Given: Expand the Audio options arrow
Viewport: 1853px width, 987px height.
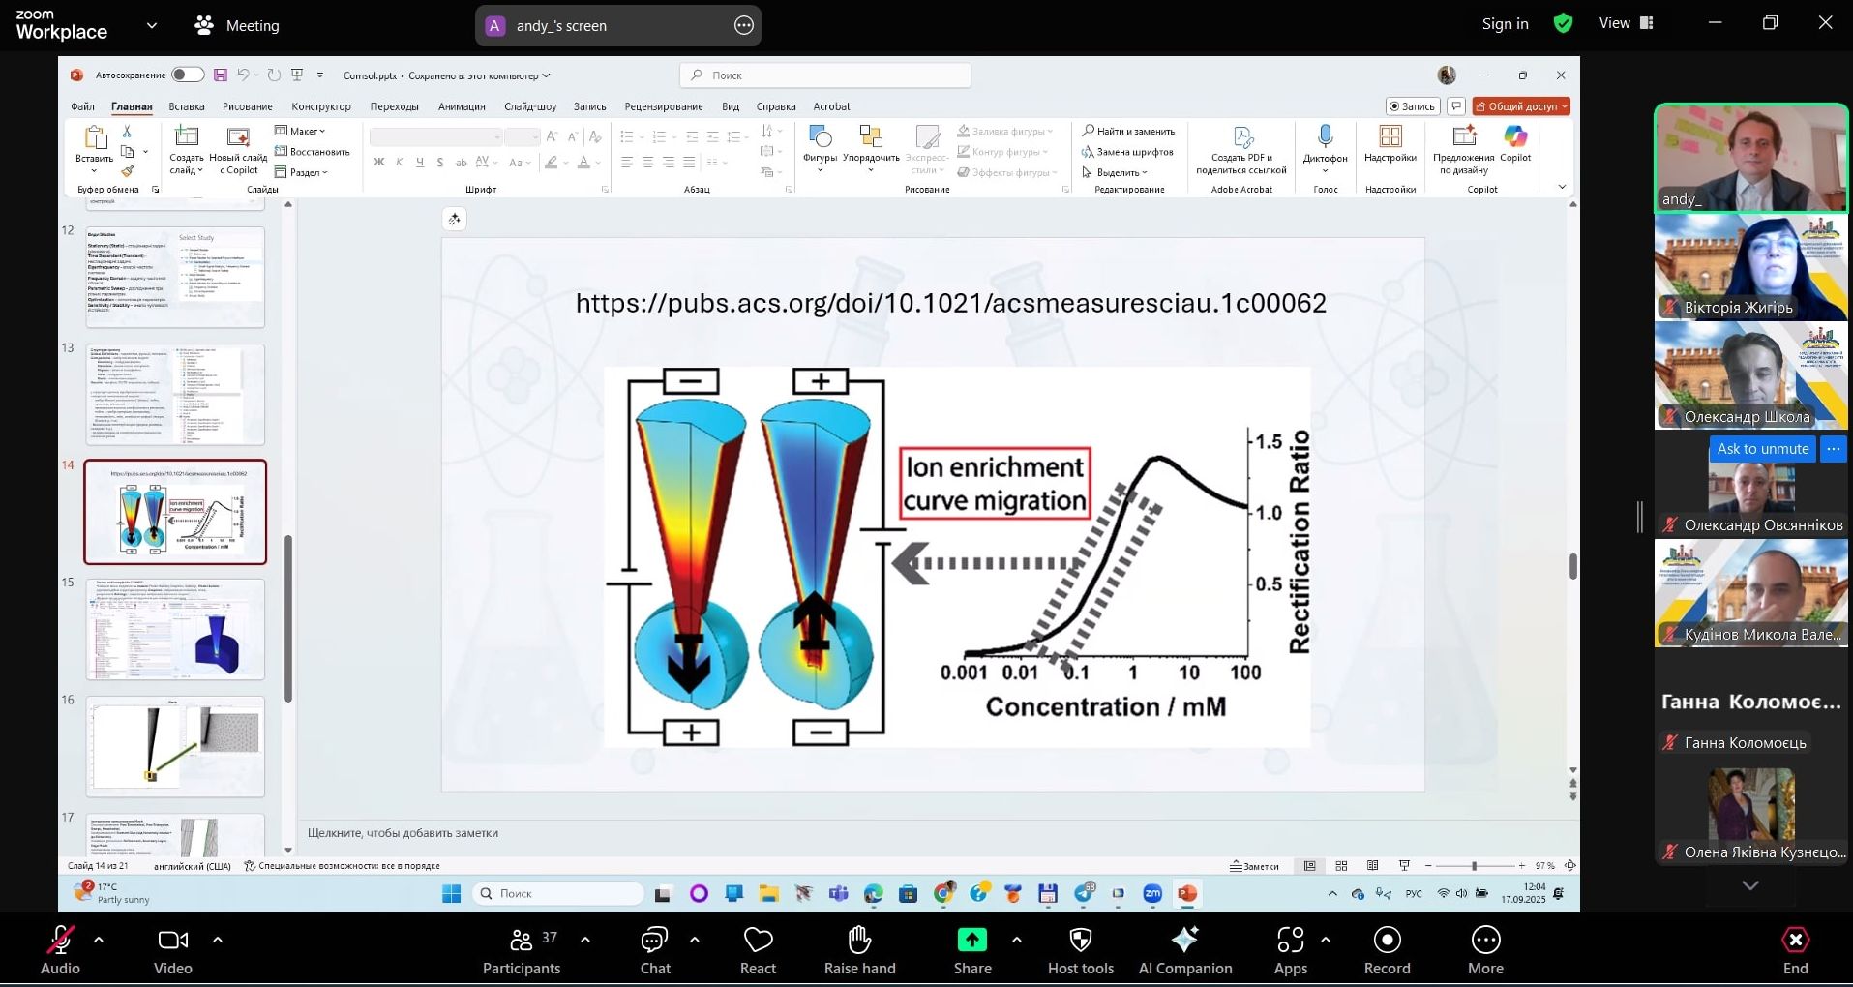Looking at the screenshot, I should point(99,939).
